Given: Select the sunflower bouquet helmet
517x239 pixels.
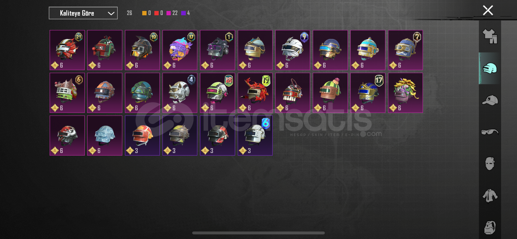Looking at the screenshot, I should pyautogui.click(x=405, y=93).
